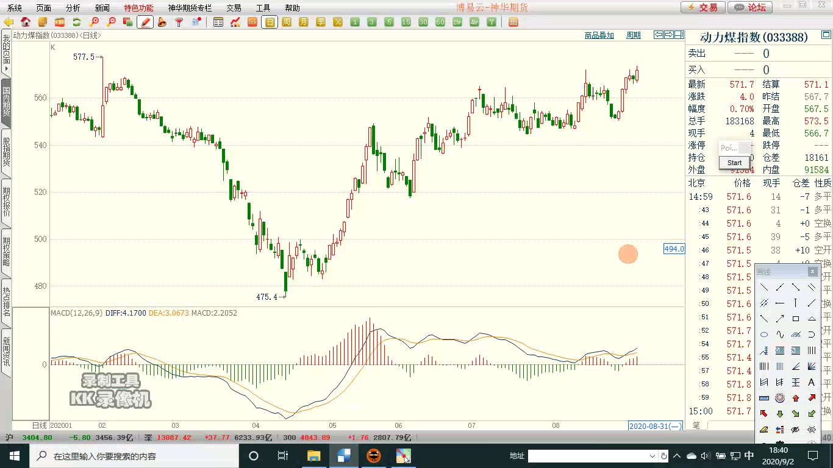Open 系统 menu

click(14, 8)
